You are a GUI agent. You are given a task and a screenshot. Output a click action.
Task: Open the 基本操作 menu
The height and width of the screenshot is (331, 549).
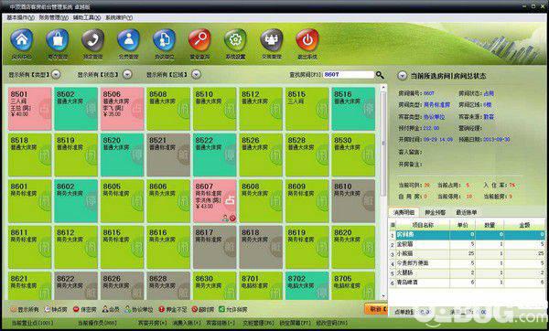coord(20,17)
